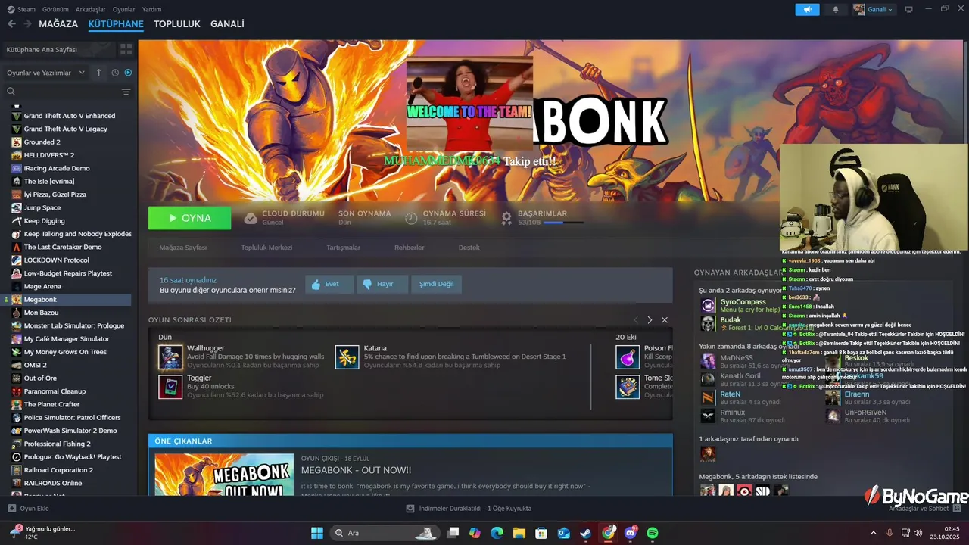This screenshot has height=545, width=969.
Task: Go forward with the right navigation arrow
Action: click(27, 24)
